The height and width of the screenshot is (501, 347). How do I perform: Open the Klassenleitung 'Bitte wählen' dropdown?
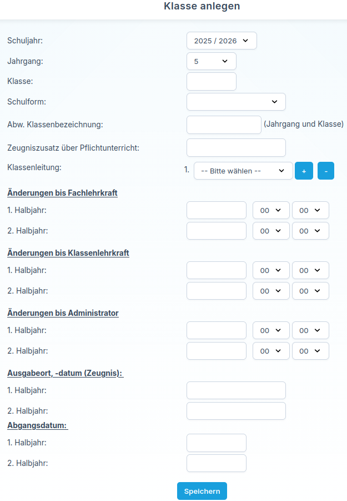coord(243,171)
